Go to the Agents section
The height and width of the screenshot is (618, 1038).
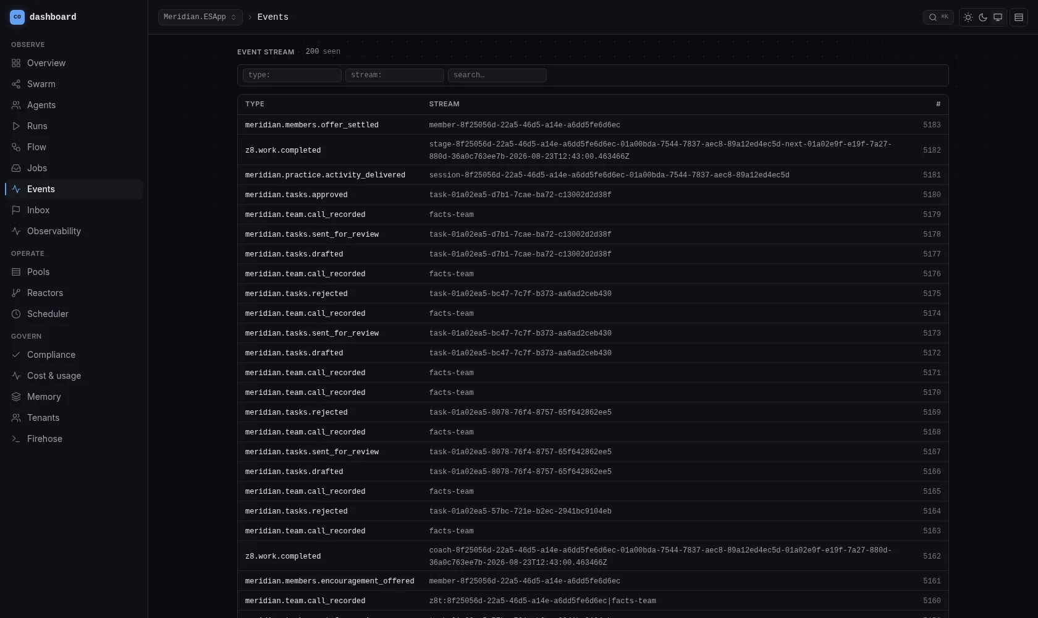(74, 105)
